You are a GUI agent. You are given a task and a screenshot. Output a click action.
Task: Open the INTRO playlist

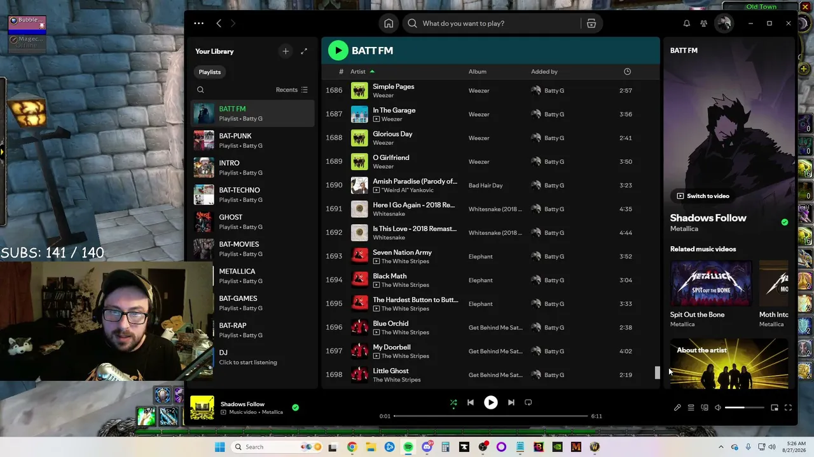pos(253,168)
